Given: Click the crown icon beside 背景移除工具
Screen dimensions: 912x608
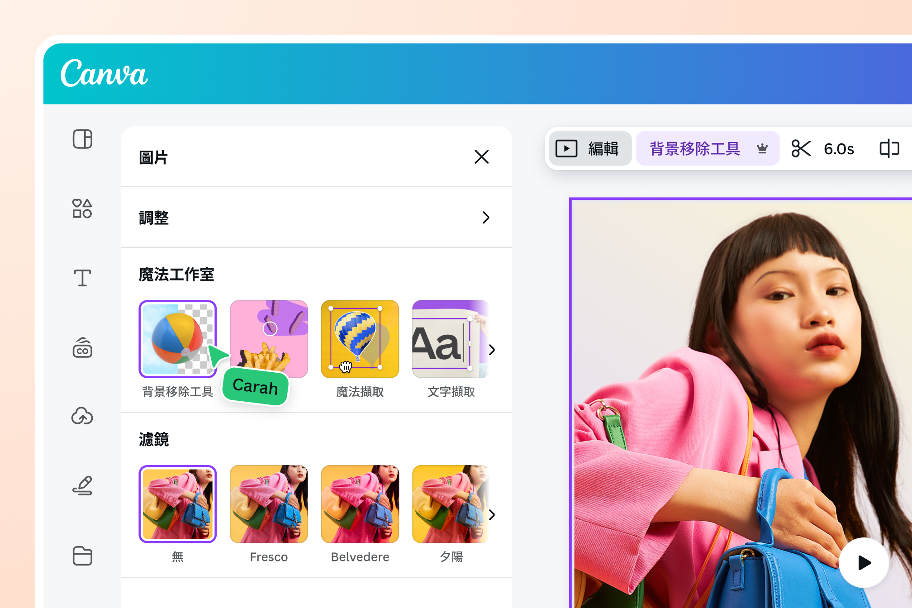Looking at the screenshot, I should pos(762,148).
